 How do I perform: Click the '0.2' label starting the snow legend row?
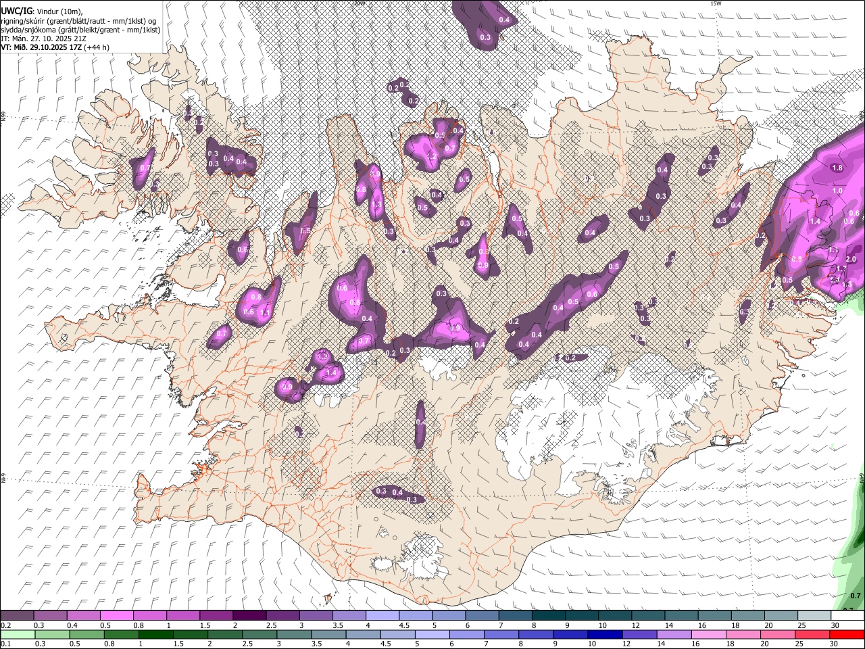6,625
